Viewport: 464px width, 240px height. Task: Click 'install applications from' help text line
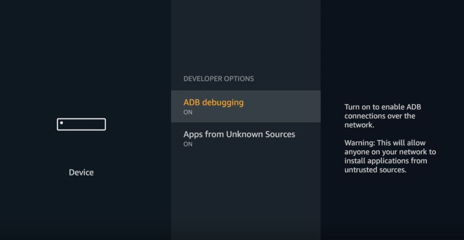click(385, 161)
